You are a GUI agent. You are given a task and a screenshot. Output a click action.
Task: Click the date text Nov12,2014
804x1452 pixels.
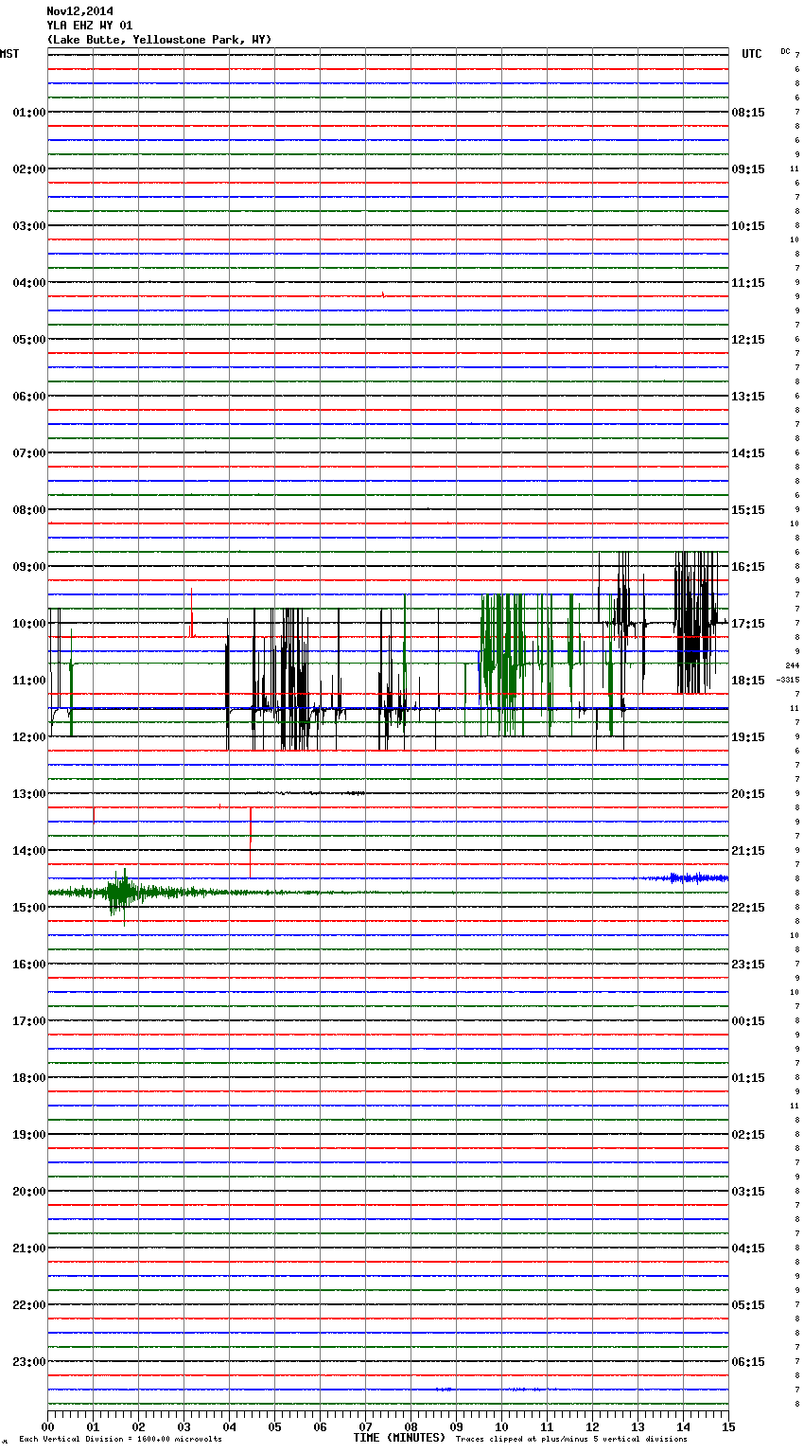[79, 11]
